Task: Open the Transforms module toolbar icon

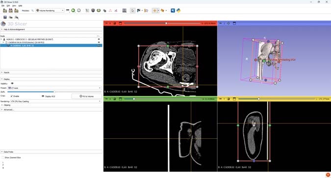Action: (116, 11)
